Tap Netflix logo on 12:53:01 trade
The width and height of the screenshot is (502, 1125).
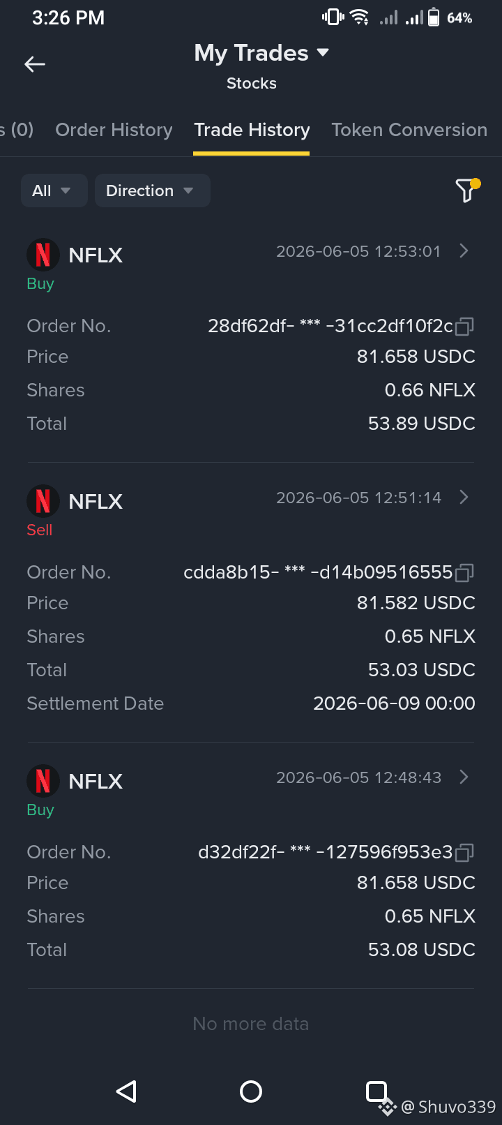coord(43,255)
